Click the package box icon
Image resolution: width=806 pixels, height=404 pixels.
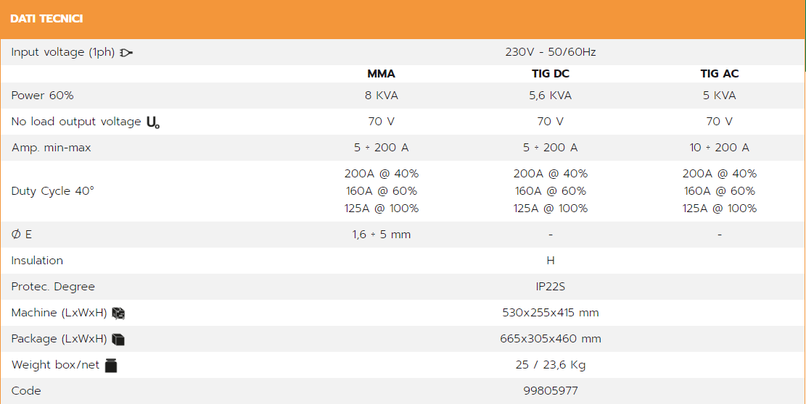pos(118,340)
